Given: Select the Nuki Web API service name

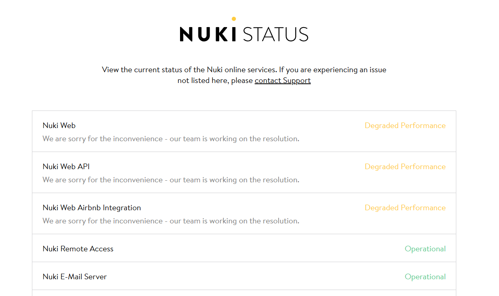Looking at the screenshot, I should click(66, 167).
